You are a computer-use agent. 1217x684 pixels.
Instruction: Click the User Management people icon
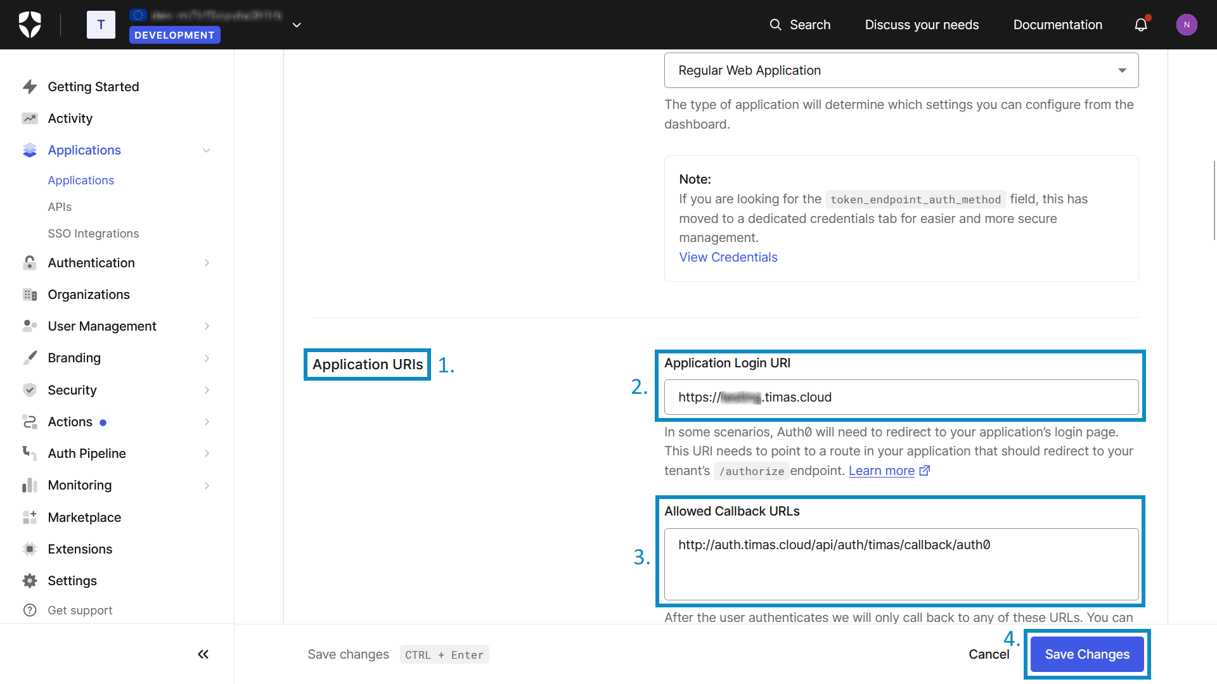tap(30, 326)
